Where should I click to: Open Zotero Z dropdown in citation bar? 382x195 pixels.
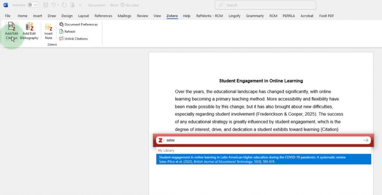161,140
